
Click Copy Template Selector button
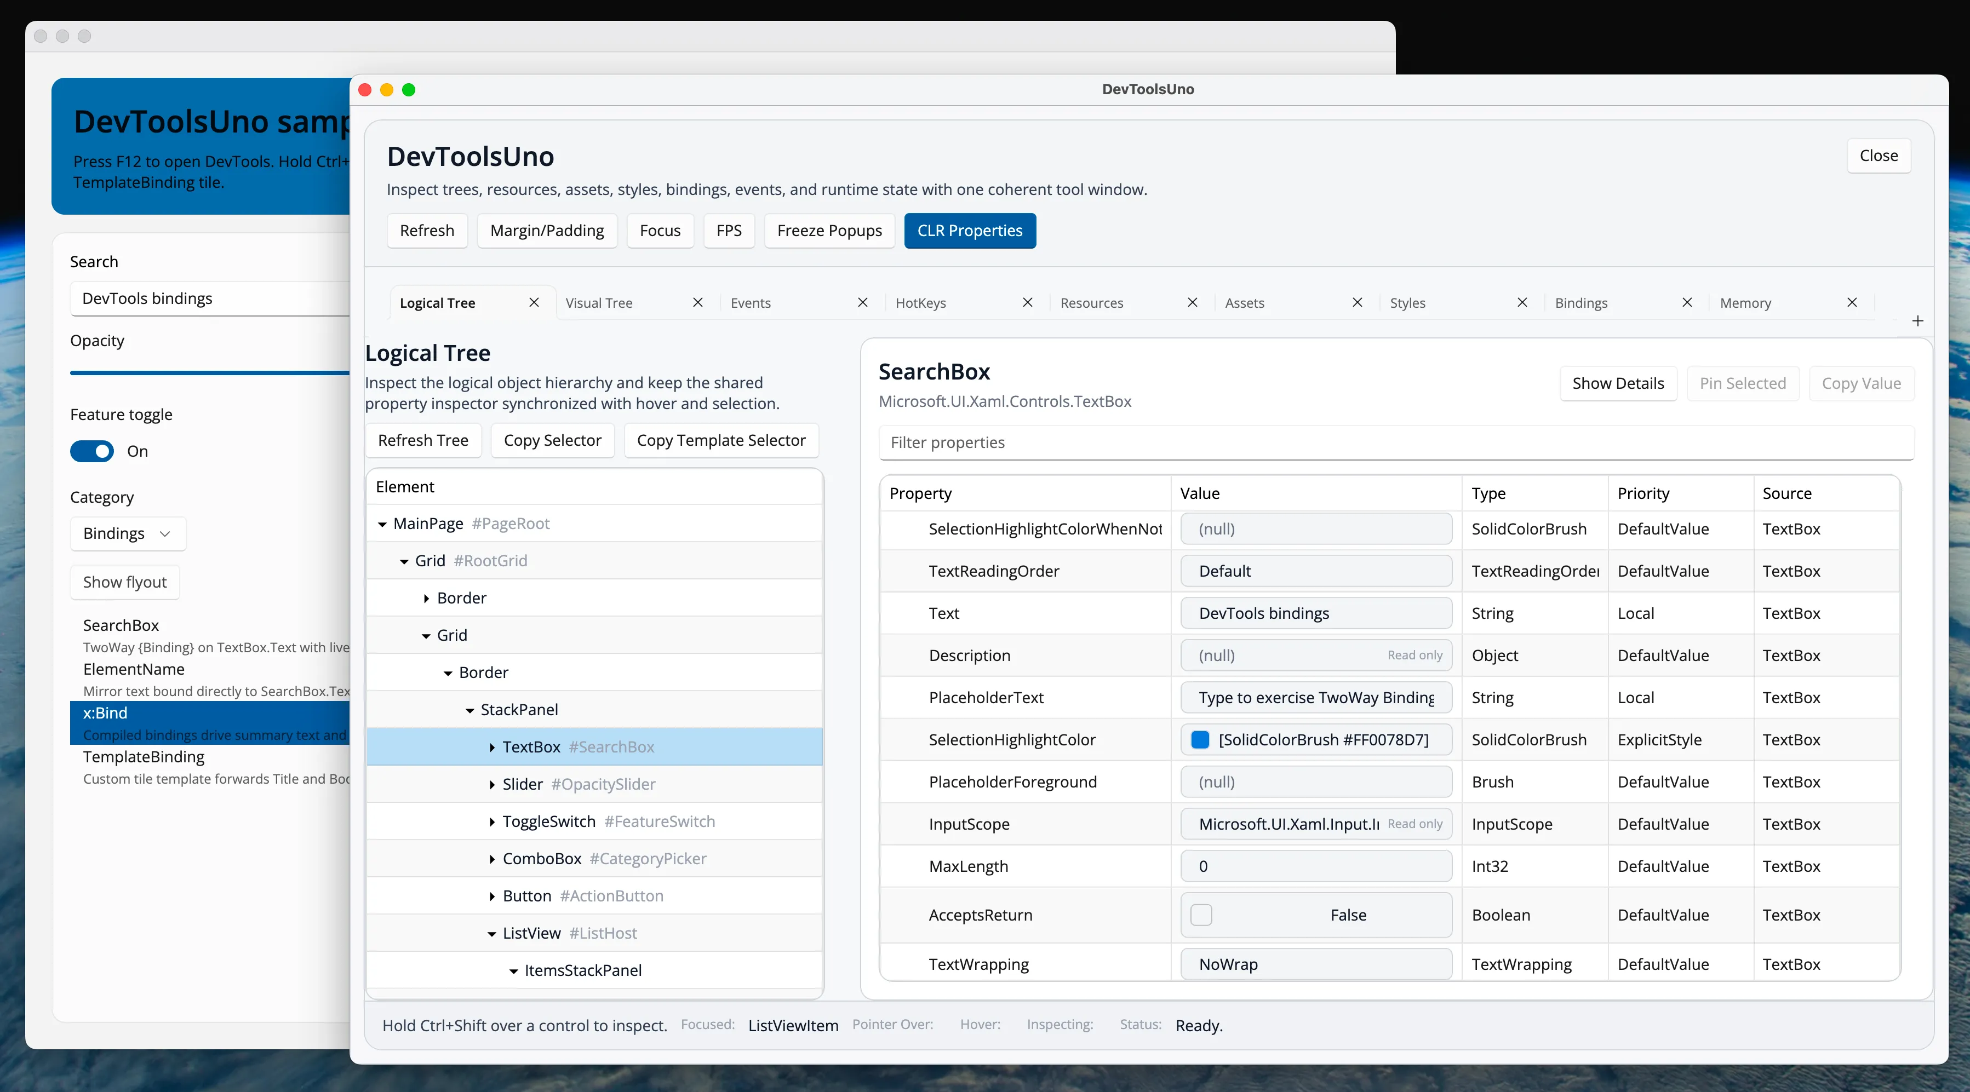[721, 440]
